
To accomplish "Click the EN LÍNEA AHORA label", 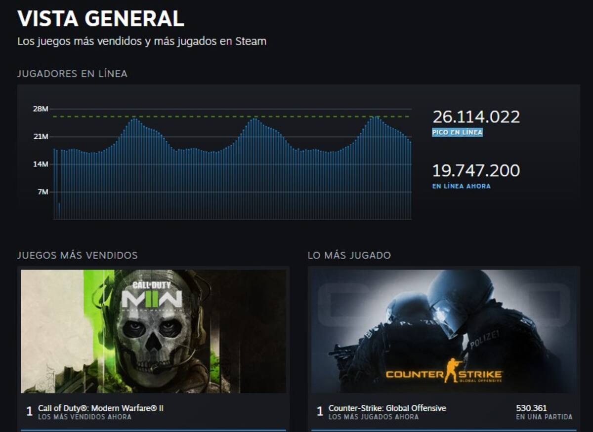I will (x=462, y=186).
